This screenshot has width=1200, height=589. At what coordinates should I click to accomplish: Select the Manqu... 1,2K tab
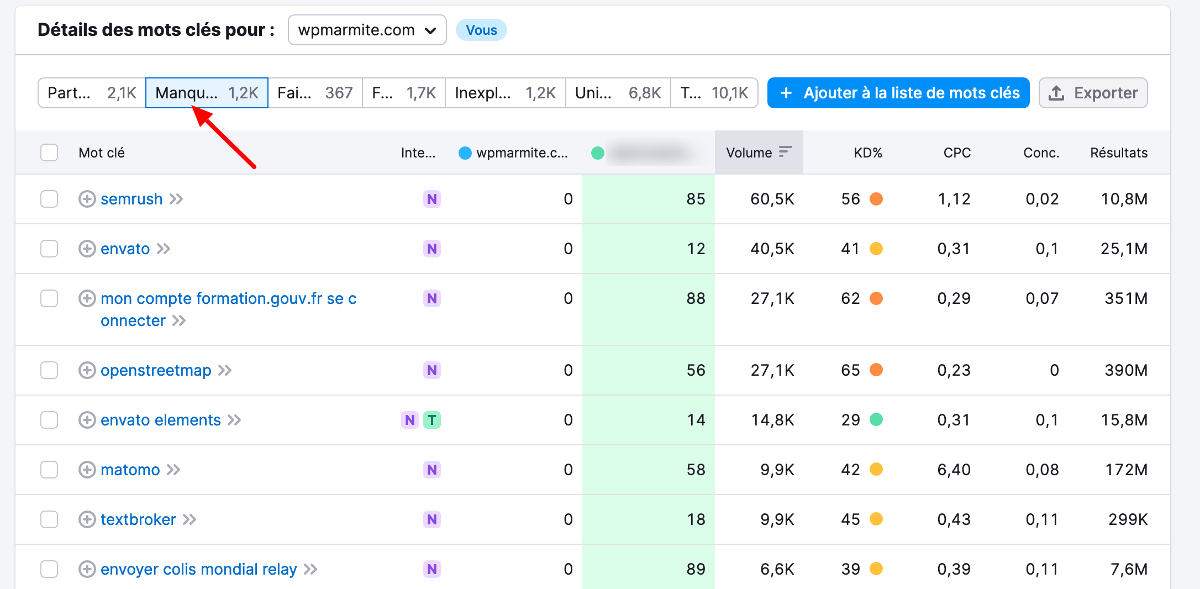click(x=207, y=93)
